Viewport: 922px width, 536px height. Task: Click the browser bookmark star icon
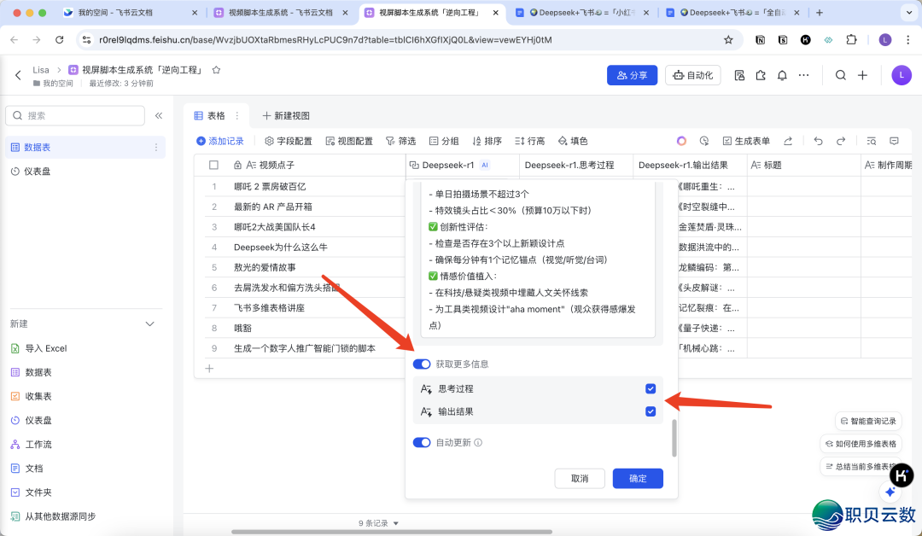pyautogui.click(x=728, y=40)
